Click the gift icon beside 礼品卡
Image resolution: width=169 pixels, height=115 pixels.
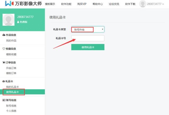click(x=3, y=81)
